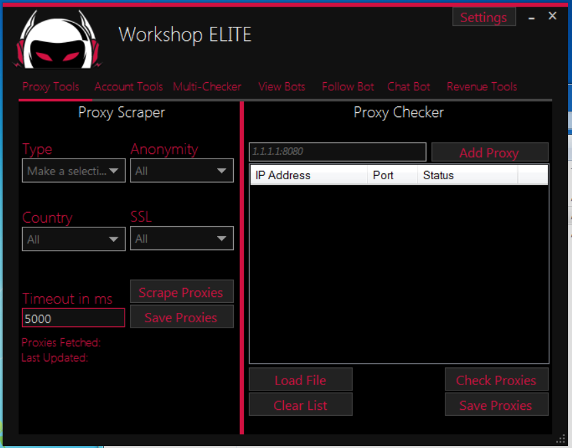Select the Follow Bot tab
The height and width of the screenshot is (448, 572).
click(348, 87)
